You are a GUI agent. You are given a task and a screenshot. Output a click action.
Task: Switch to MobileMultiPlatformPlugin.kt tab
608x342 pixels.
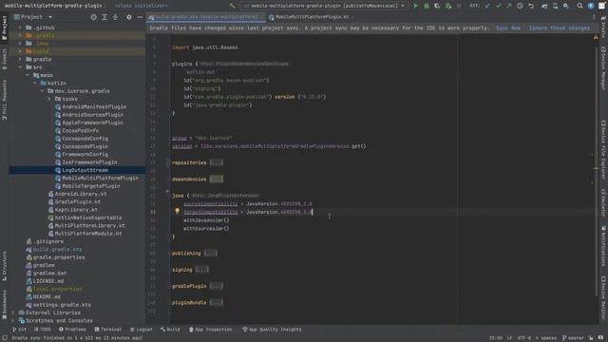312,17
